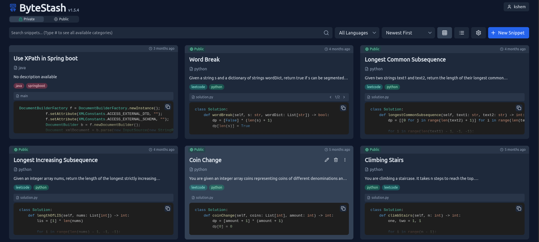Click leetcode tag on Coin Change card
The height and width of the screenshot is (242, 539).
(198, 188)
